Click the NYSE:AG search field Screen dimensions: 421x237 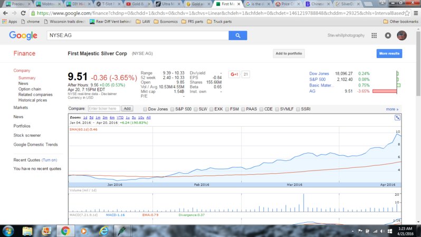point(138,35)
